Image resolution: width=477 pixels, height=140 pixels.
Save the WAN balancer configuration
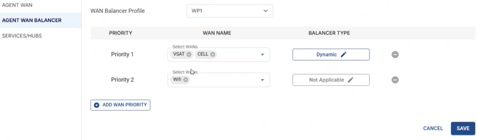[463, 128]
